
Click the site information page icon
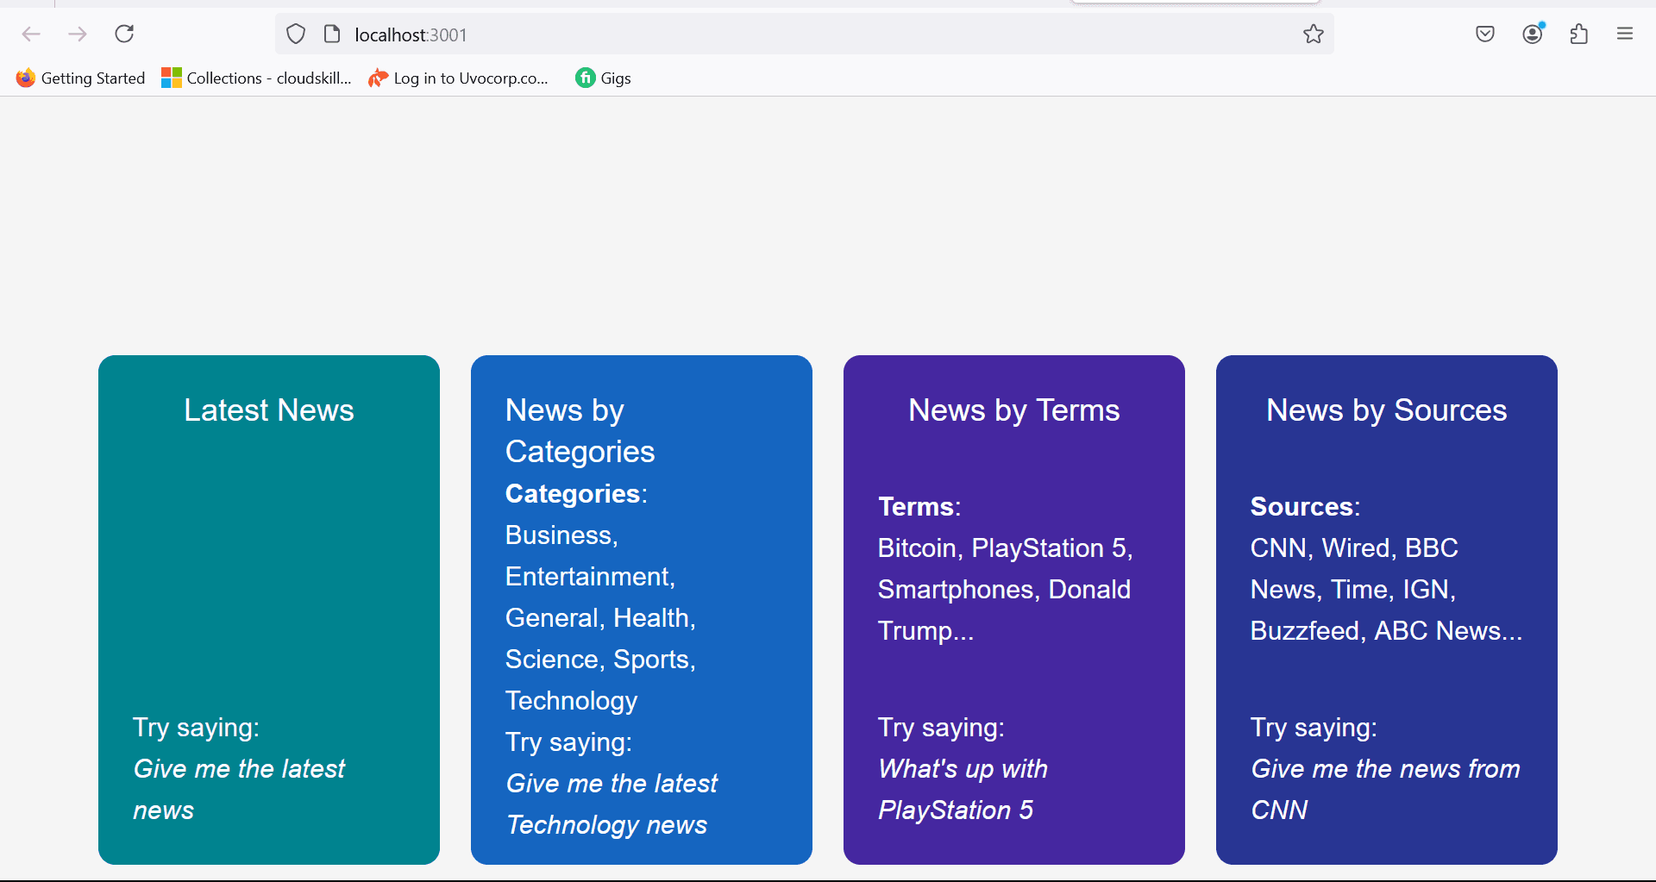pyautogui.click(x=332, y=34)
